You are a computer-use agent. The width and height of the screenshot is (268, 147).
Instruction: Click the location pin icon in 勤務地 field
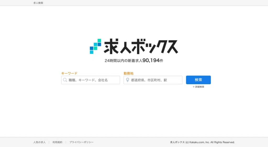coord(127,80)
